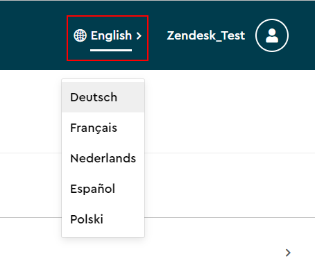Click the English label text in the header
The image size is (315, 263).
pos(111,35)
